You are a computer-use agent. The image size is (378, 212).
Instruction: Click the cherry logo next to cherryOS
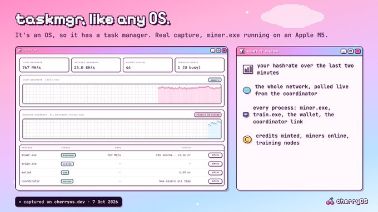pyautogui.click(x=330, y=201)
